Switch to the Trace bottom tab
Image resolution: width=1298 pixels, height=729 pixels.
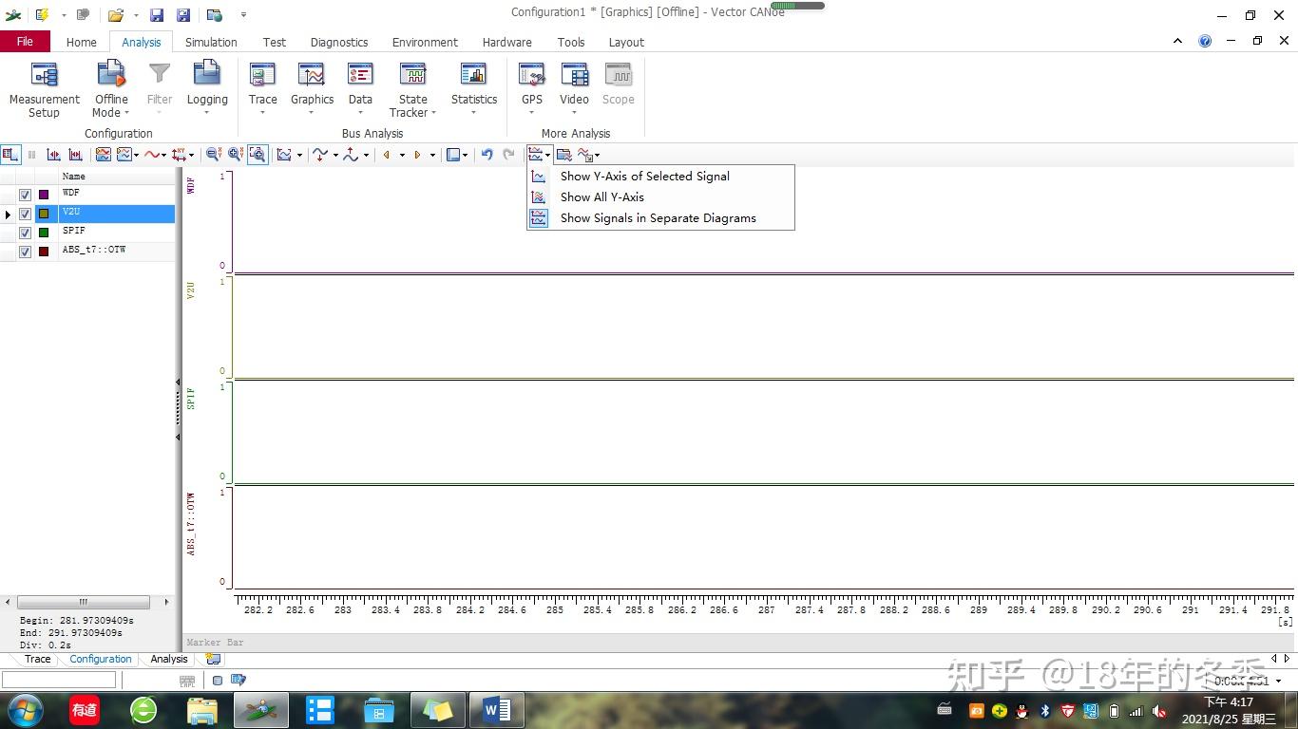(x=37, y=659)
